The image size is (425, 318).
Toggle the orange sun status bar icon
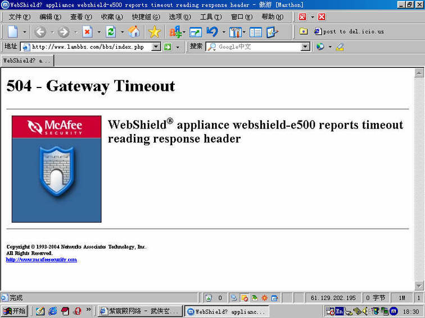265,298
